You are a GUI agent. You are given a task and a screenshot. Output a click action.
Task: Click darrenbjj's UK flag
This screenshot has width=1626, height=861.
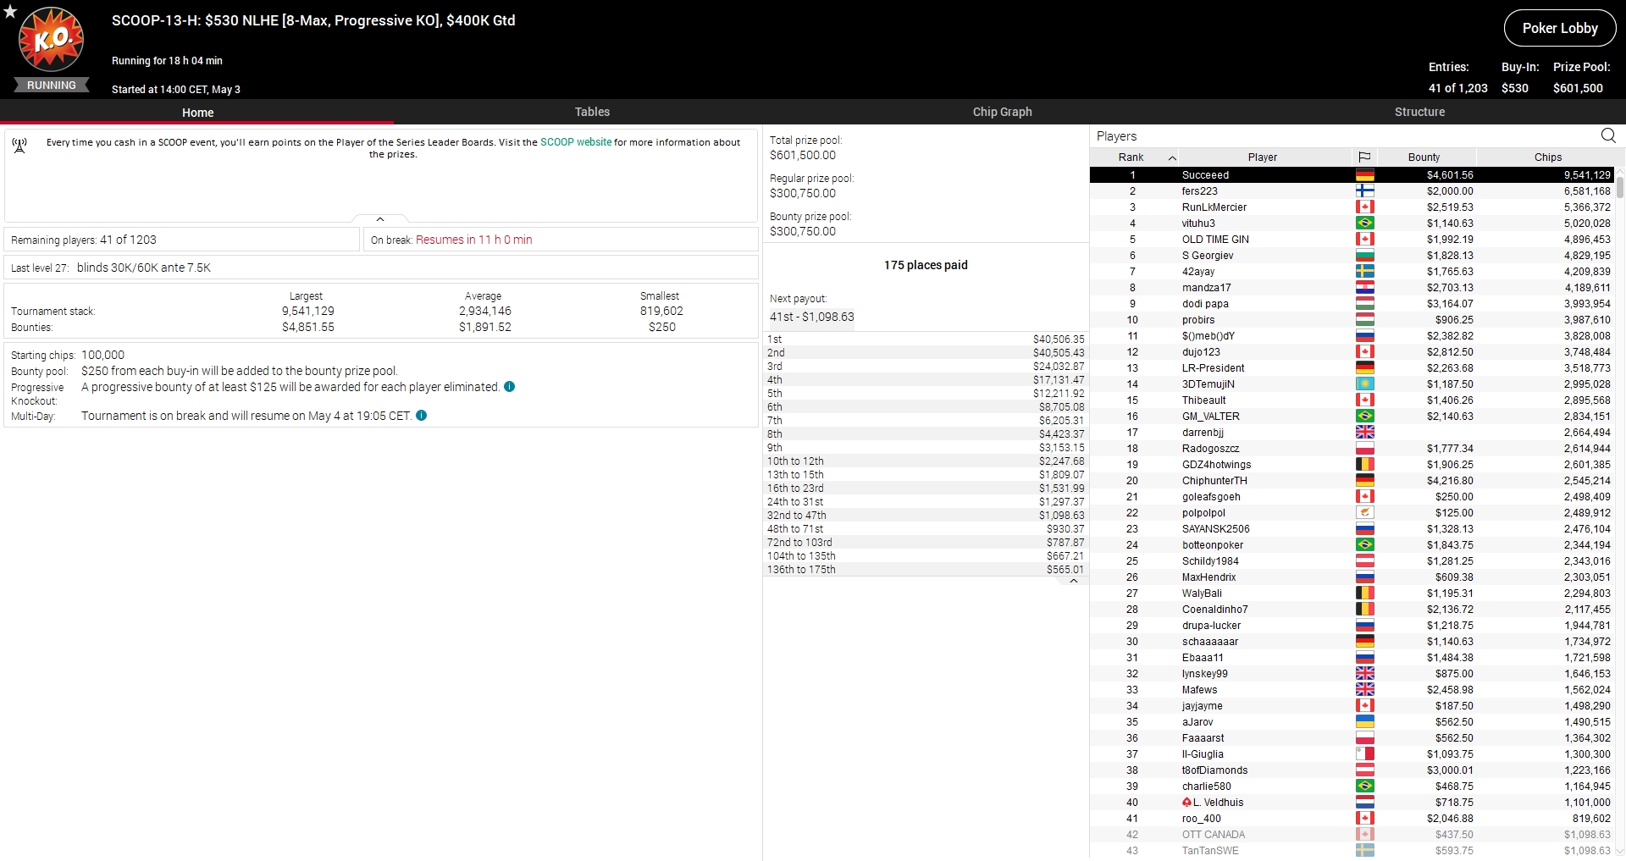[x=1364, y=433]
